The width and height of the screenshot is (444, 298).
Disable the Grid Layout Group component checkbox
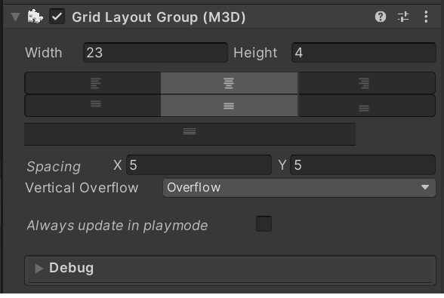tap(57, 17)
